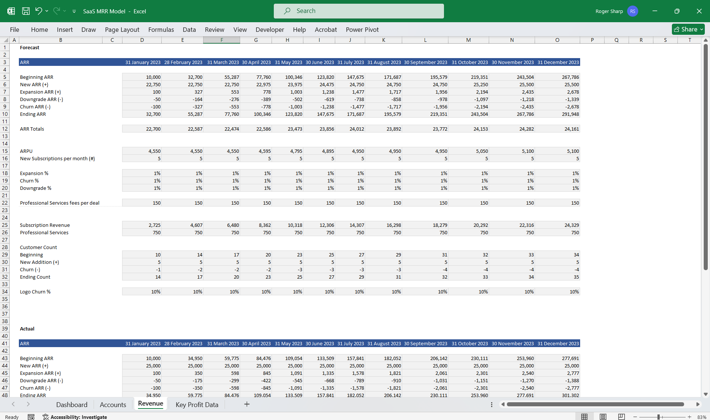Click the zoom slider handle
710x420 pixels.
(x=659, y=417)
